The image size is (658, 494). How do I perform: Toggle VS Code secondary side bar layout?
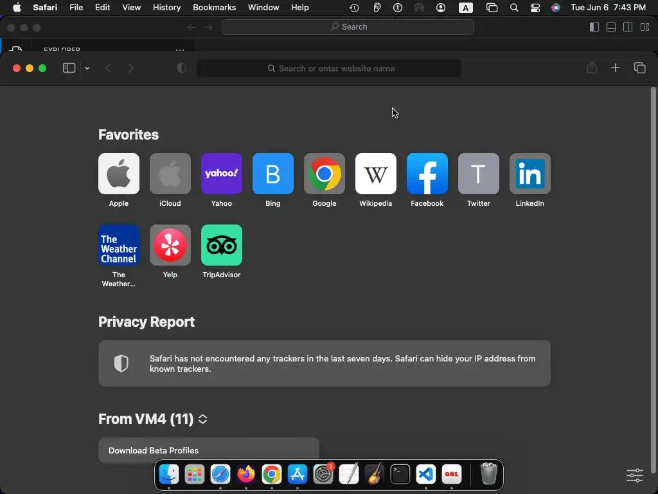point(628,27)
